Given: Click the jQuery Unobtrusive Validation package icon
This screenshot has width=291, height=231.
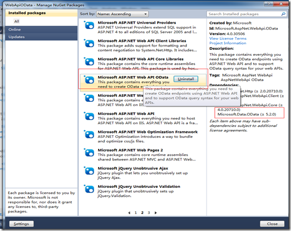Looking at the screenshot, I should pos(89,189).
